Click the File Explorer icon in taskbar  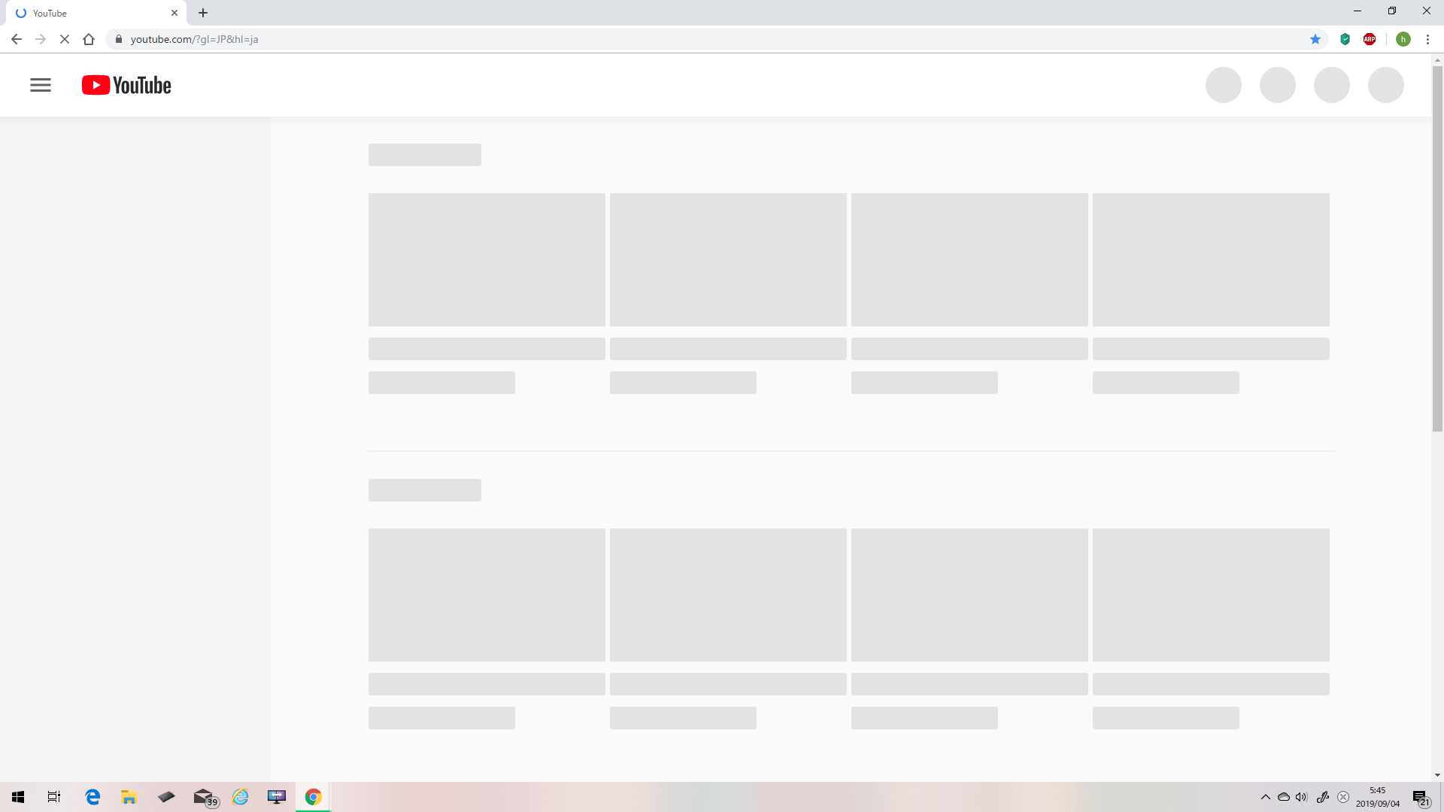tap(129, 796)
